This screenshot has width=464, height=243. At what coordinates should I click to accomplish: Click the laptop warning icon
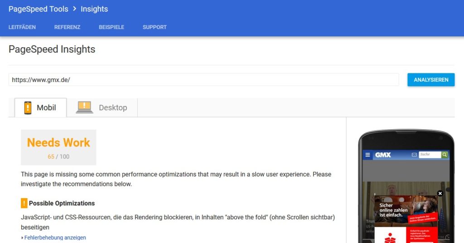pos(84,107)
